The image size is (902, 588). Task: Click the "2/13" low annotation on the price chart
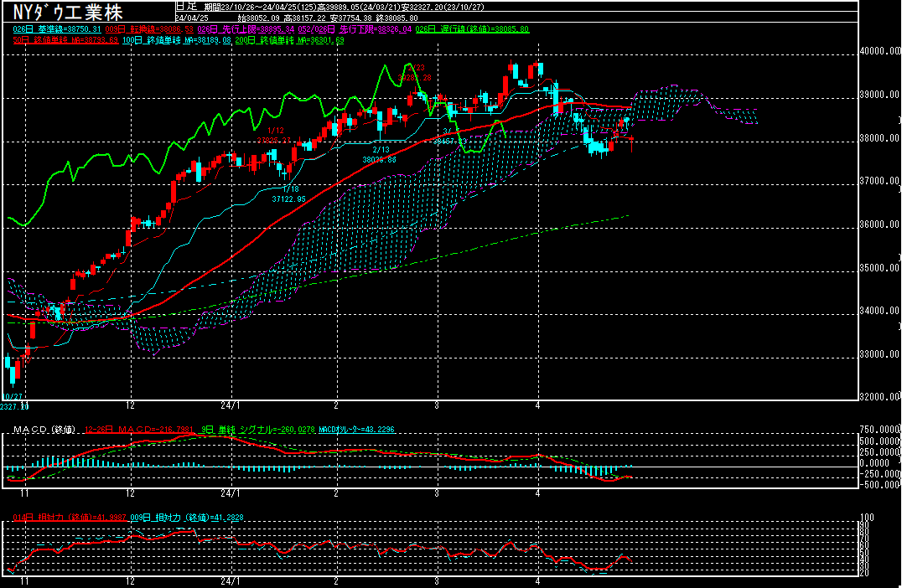pos(381,149)
